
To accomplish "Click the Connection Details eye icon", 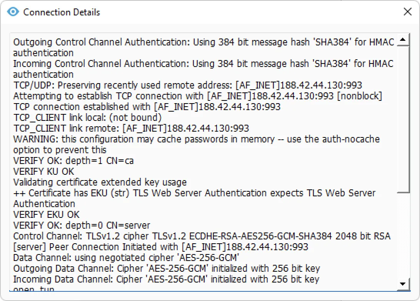I will pos(13,12).
